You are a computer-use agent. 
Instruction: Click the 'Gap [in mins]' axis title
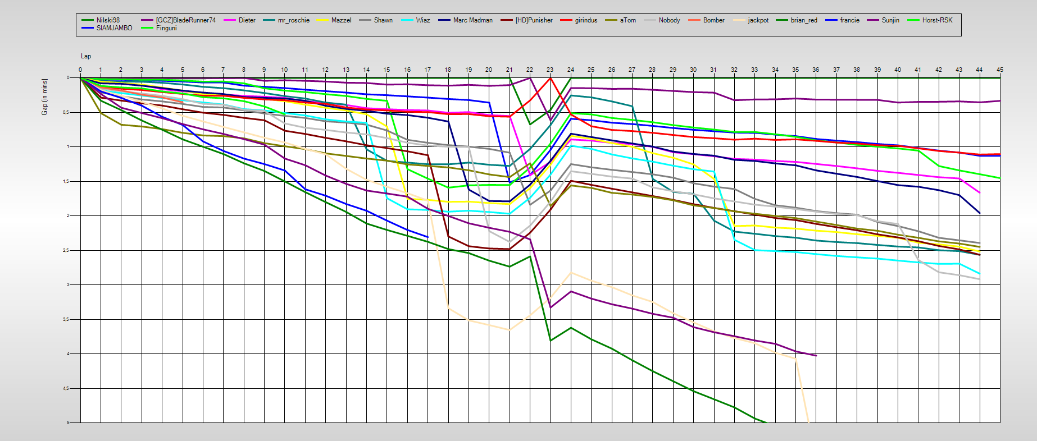[x=44, y=97]
